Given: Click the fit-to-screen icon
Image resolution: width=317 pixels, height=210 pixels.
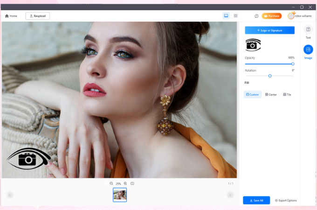Looking at the screenshot, I should click(132, 183).
